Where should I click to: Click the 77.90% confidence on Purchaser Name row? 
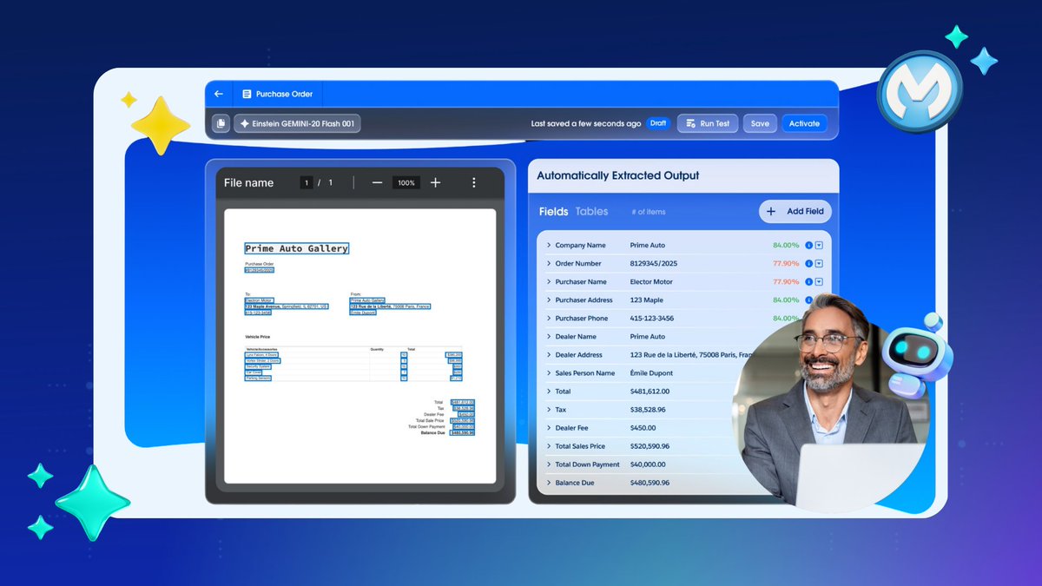786,281
